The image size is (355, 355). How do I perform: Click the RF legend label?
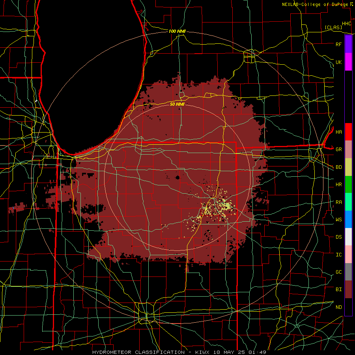[338, 44]
